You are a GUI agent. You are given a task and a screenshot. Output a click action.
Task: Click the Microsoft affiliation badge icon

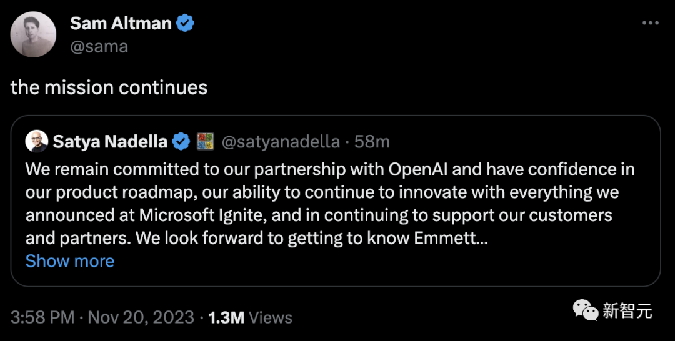coord(206,142)
